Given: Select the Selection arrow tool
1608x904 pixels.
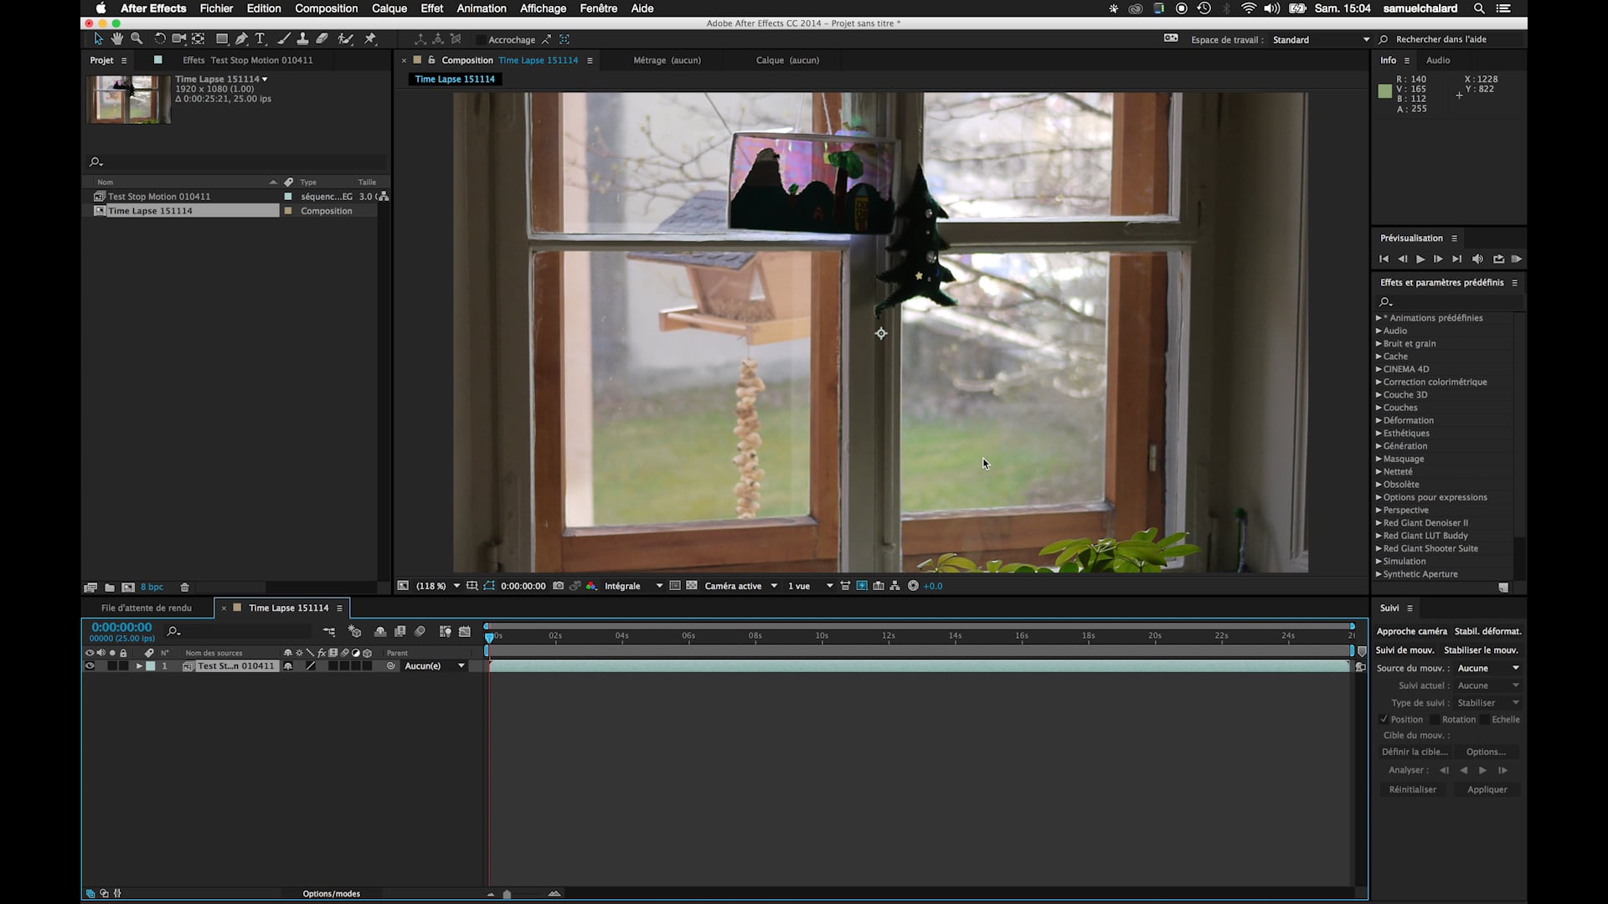Looking at the screenshot, I should [98, 39].
